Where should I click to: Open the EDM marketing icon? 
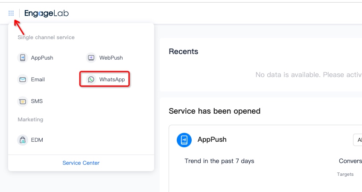[23, 140]
